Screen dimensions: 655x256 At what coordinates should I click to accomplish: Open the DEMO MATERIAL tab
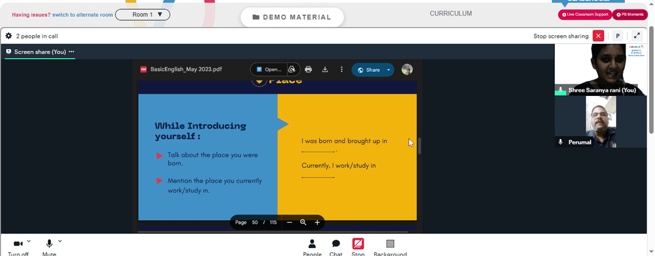tap(292, 17)
